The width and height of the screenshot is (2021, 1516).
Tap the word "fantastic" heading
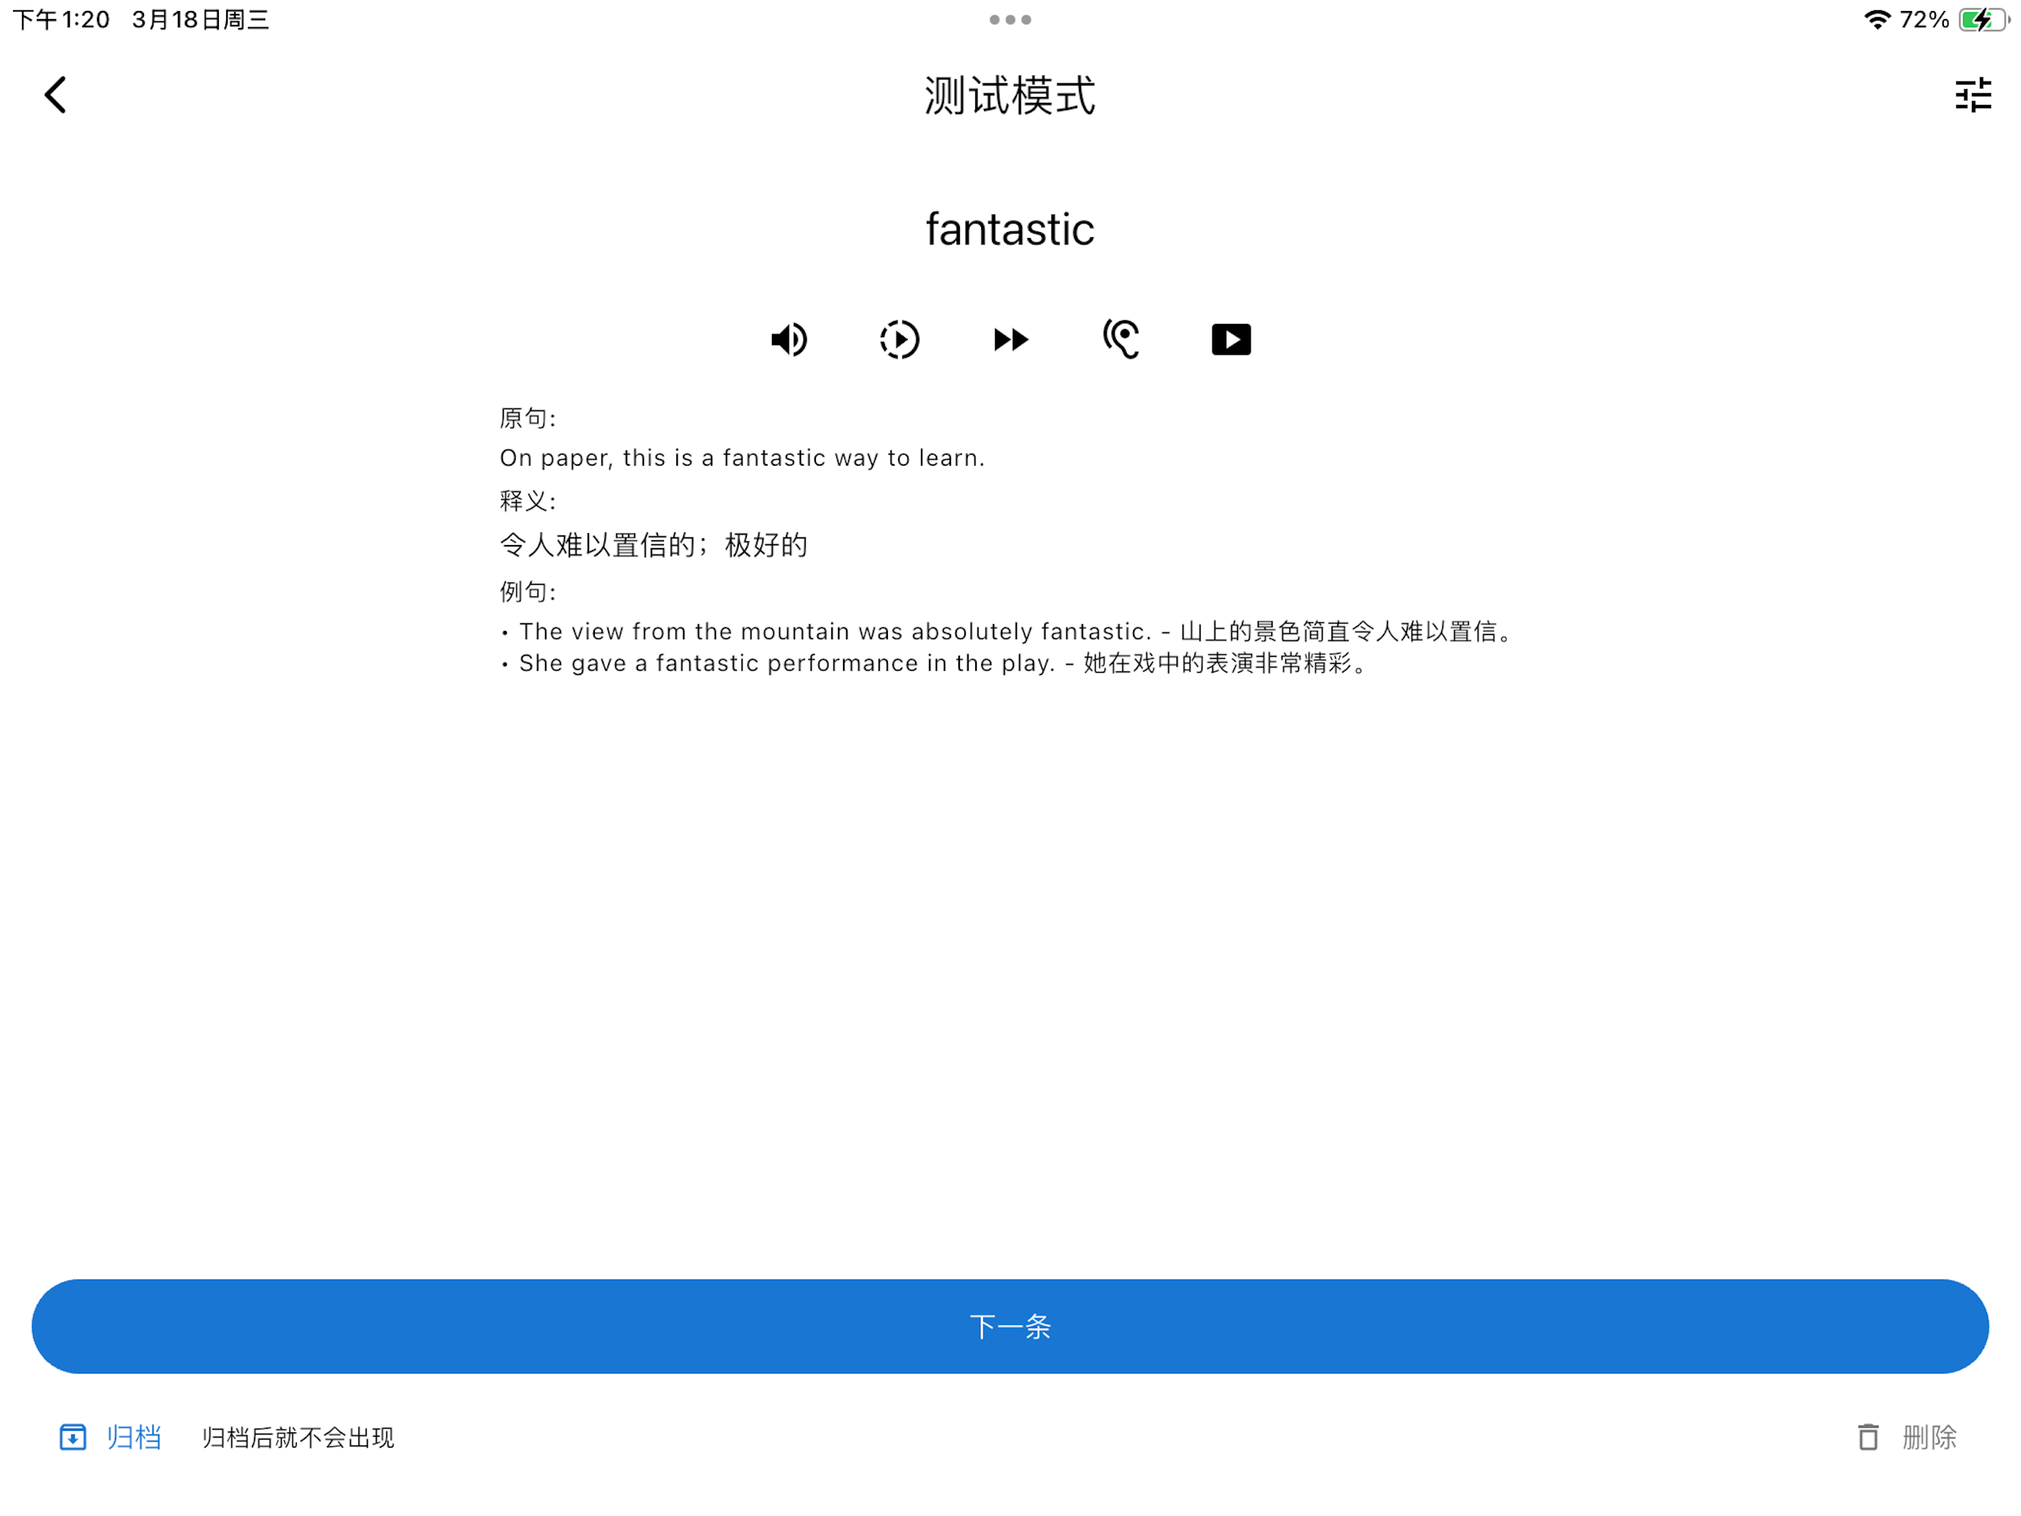pos(1010,228)
